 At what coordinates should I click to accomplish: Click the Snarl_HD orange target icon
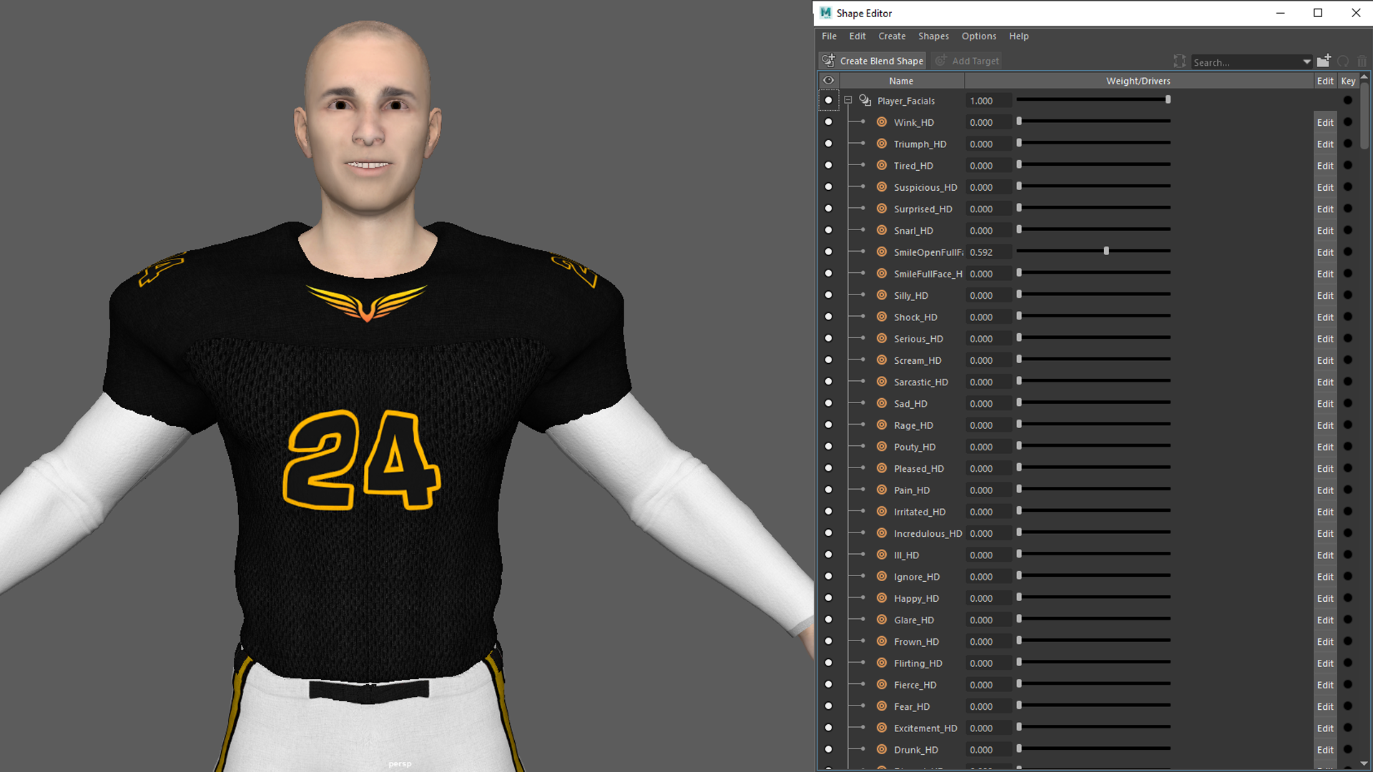882,230
